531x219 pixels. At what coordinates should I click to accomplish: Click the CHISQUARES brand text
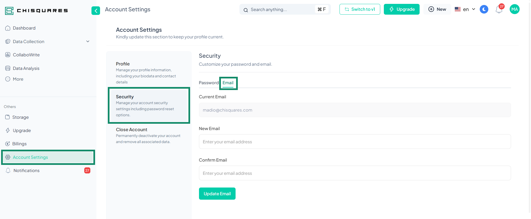click(42, 11)
